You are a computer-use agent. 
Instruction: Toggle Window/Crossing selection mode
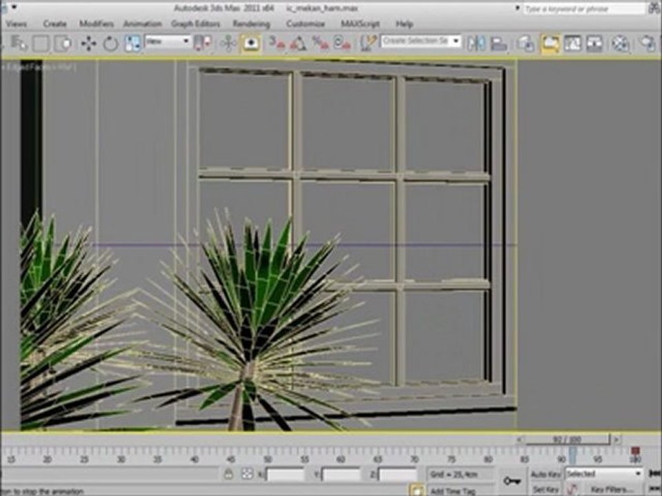click(63, 43)
